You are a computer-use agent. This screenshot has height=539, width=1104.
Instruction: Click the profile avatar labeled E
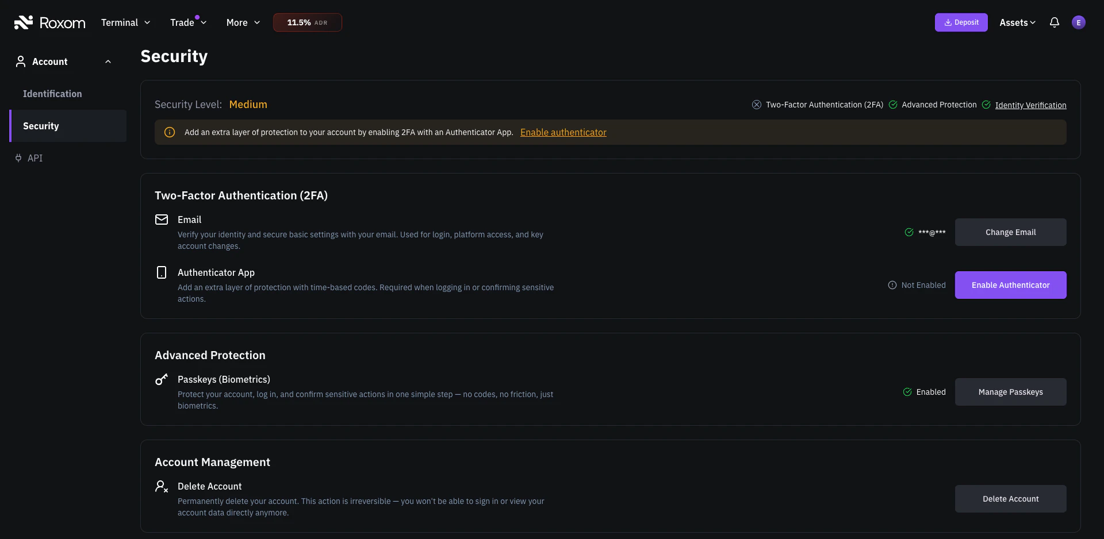tap(1079, 22)
